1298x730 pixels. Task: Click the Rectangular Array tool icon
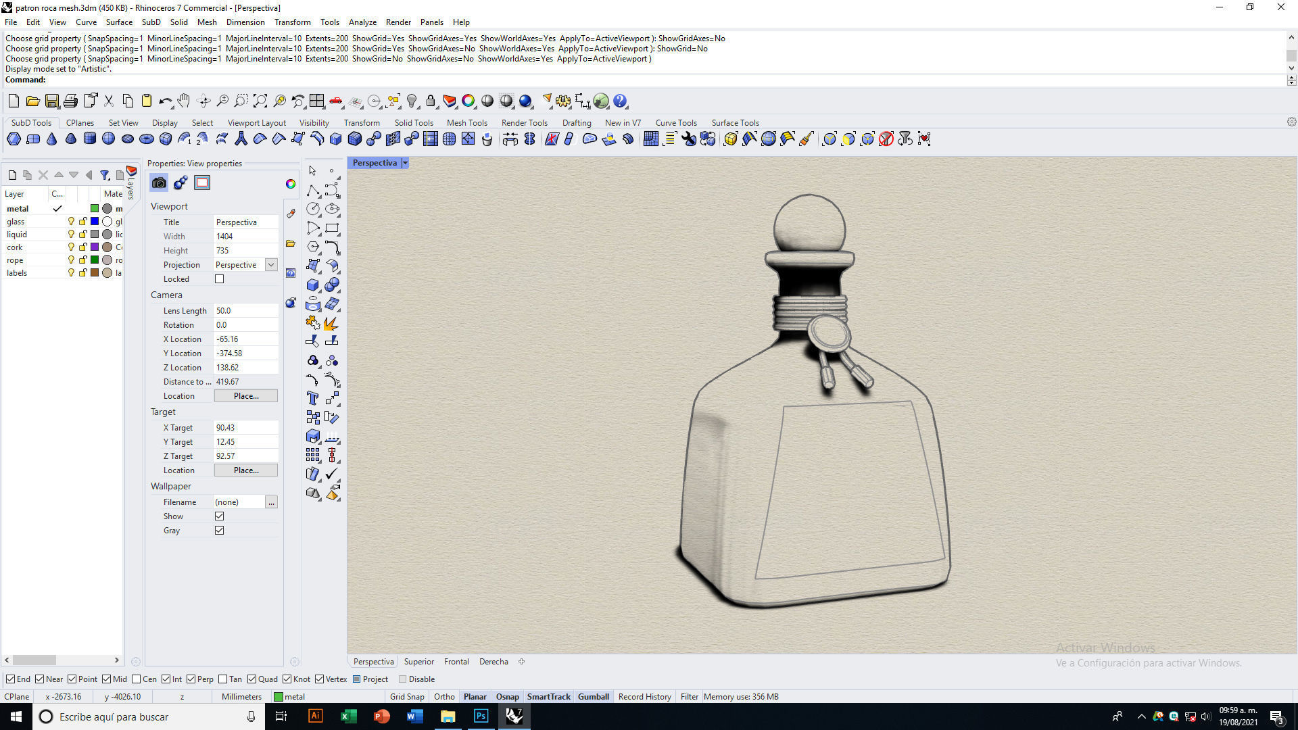[x=312, y=455]
